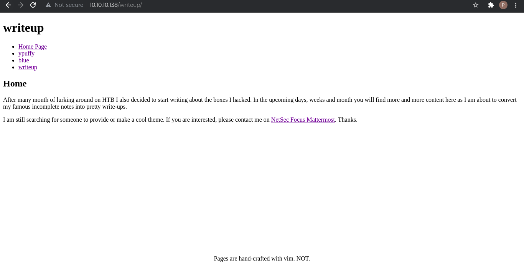Open the Not secure warning icon
524x264 pixels.
coord(48,5)
